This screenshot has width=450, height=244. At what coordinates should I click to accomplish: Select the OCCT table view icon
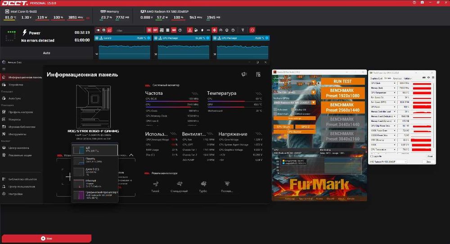[x=104, y=30]
